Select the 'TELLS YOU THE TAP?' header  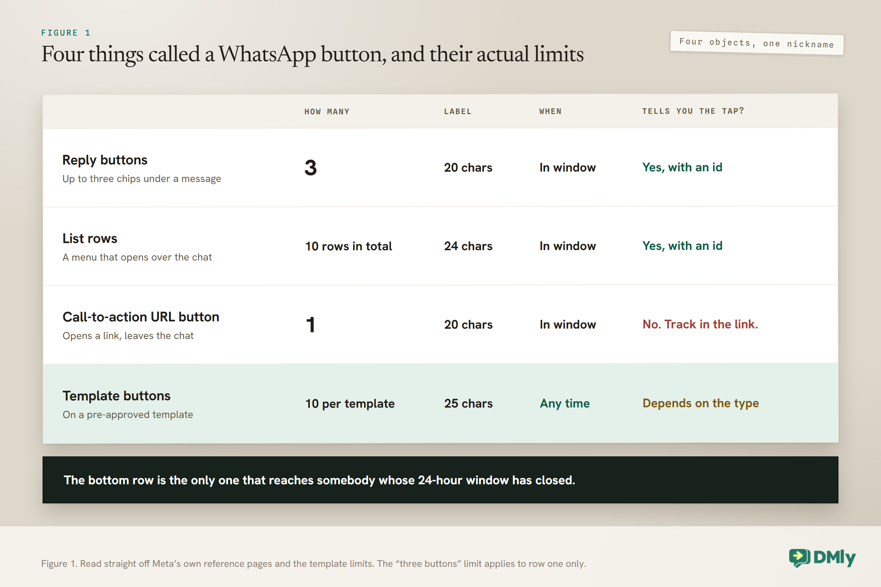(x=693, y=111)
